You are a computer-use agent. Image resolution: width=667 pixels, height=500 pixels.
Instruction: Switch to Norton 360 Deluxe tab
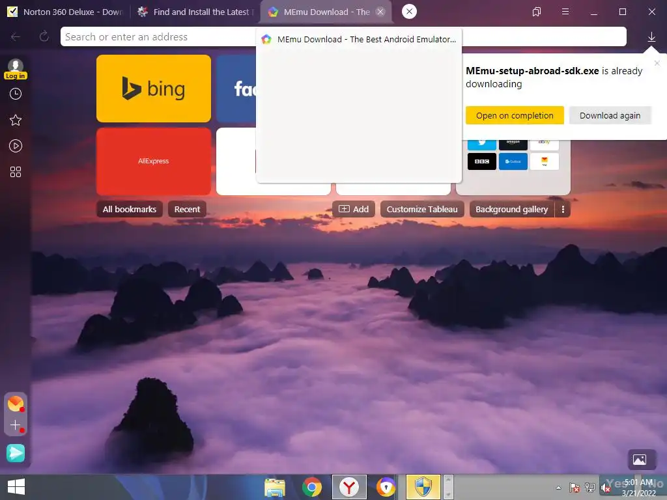pos(66,12)
